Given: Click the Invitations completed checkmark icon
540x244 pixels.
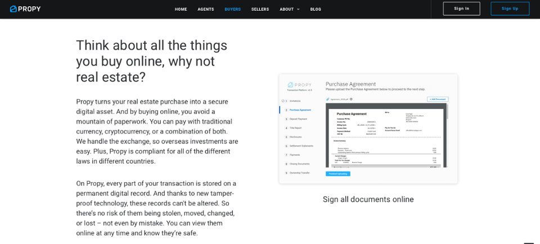Looking at the screenshot, I should (x=283, y=101).
